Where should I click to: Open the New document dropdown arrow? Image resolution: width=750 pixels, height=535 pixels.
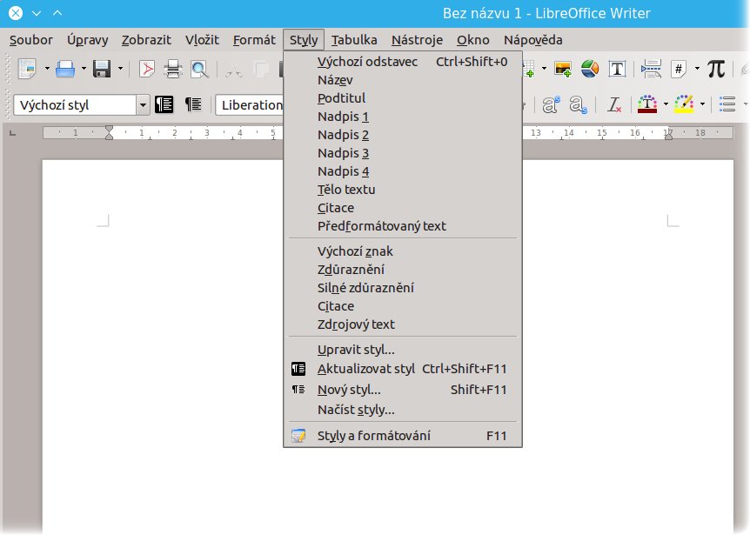47,69
